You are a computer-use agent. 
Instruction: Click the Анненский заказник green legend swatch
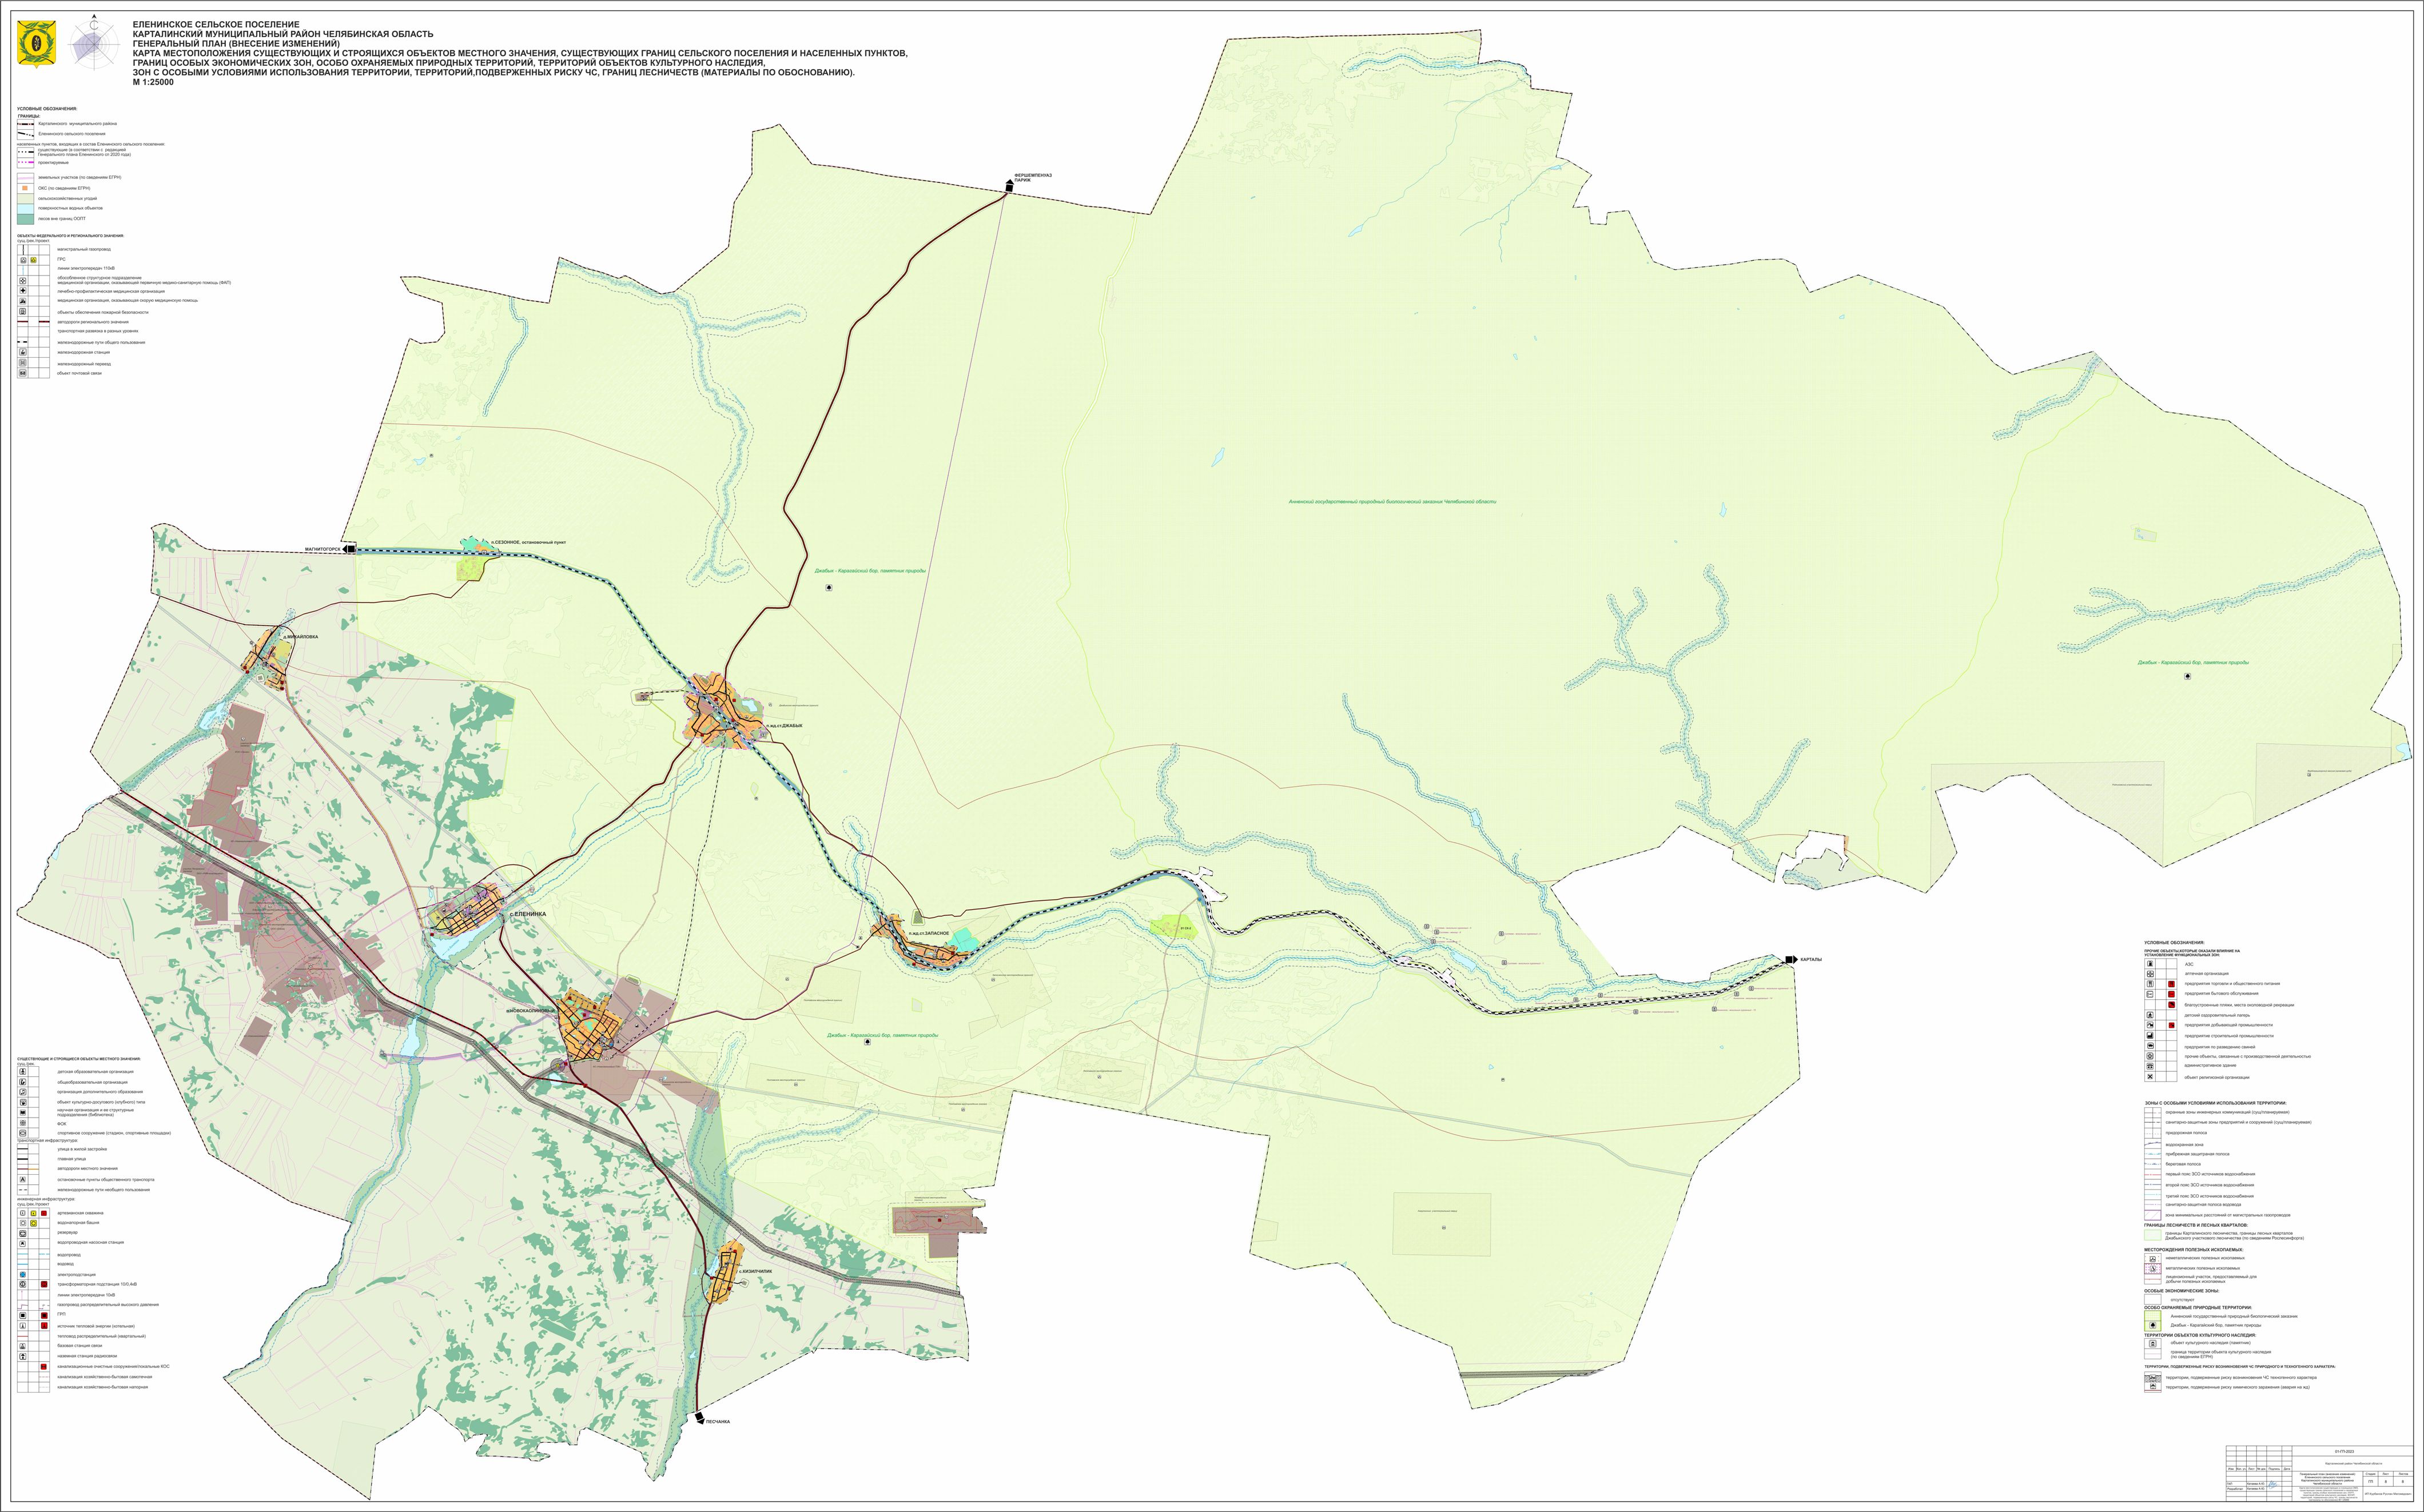coord(2153,1316)
